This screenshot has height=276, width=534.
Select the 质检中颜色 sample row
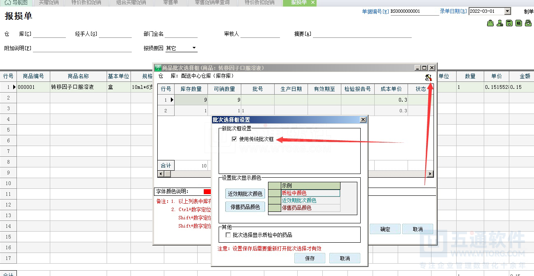pos(310,193)
